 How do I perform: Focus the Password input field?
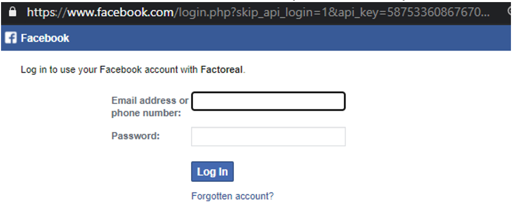(268, 136)
